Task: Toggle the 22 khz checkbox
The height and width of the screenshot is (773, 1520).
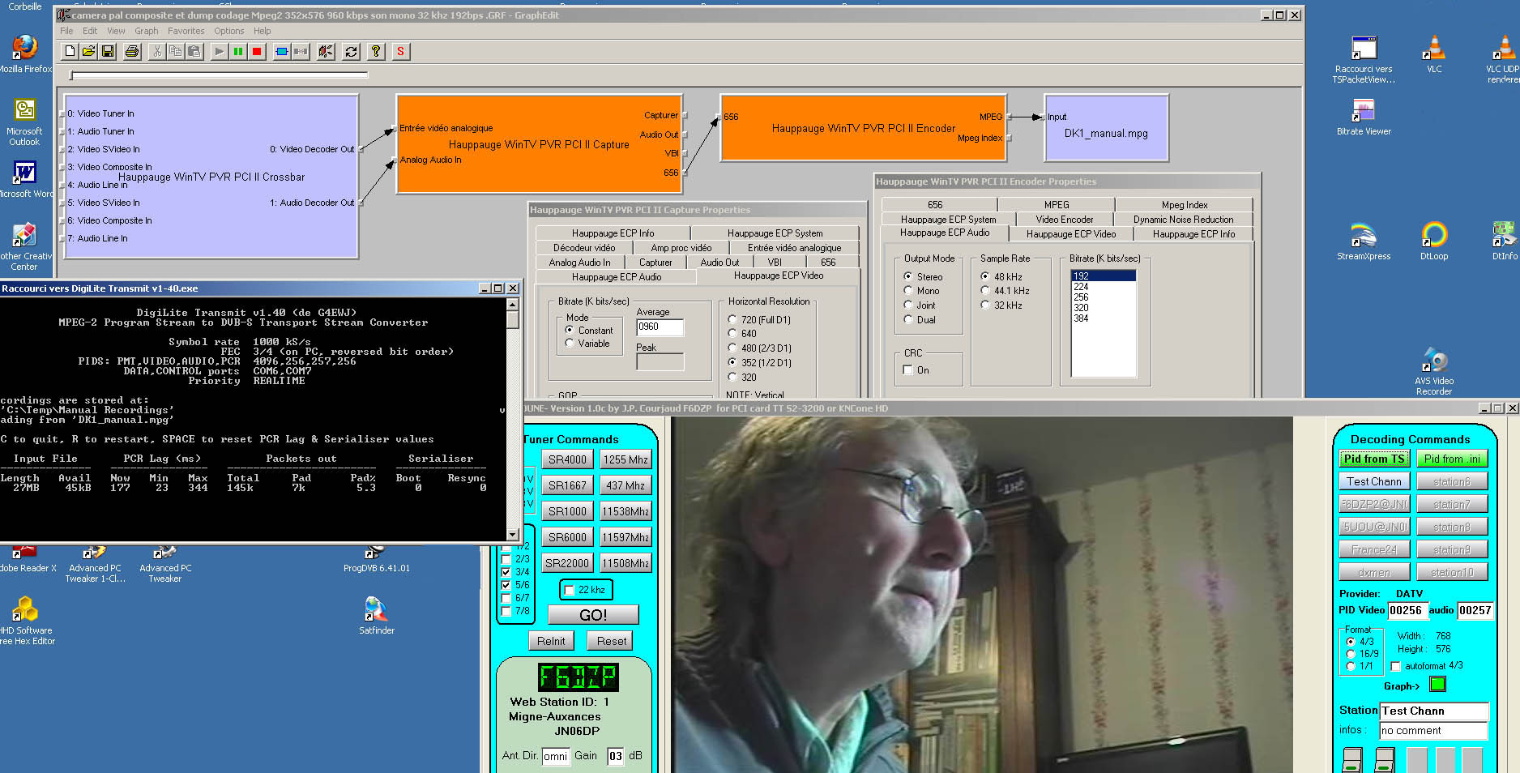Action: coord(569,590)
